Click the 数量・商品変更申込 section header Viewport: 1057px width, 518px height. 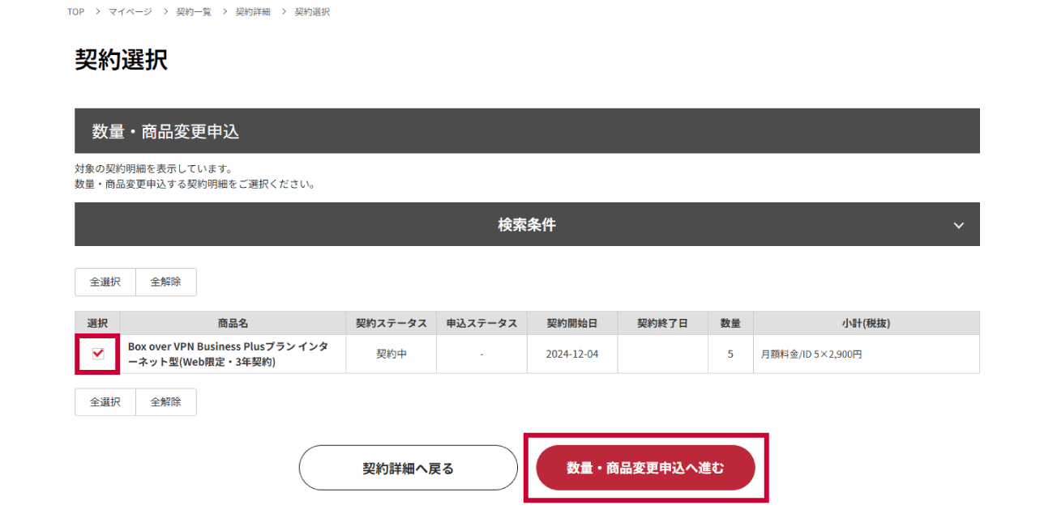(527, 131)
